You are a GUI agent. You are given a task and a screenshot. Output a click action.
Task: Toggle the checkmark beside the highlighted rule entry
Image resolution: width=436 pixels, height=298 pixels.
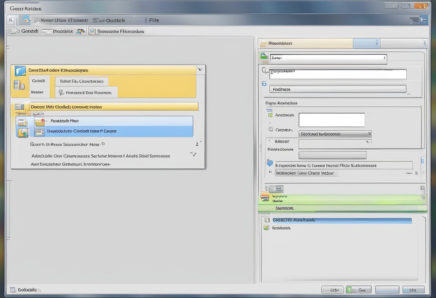point(194,154)
